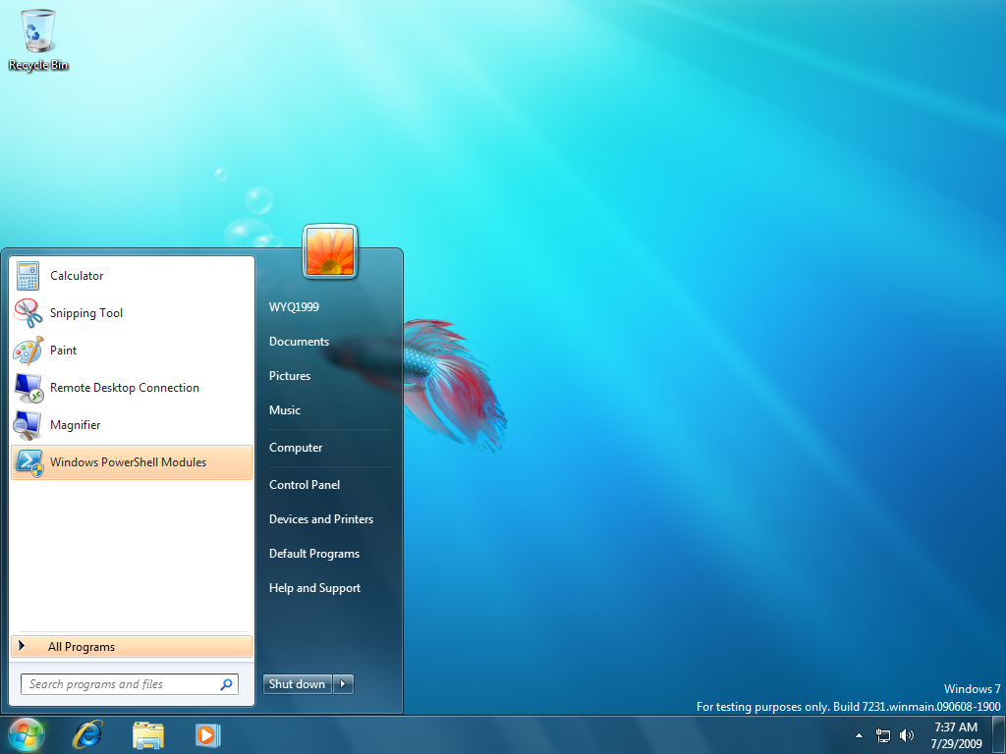Expand the All Programs list

click(82, 647)
